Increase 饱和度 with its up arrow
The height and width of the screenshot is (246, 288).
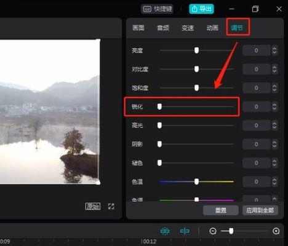point(274,86)
